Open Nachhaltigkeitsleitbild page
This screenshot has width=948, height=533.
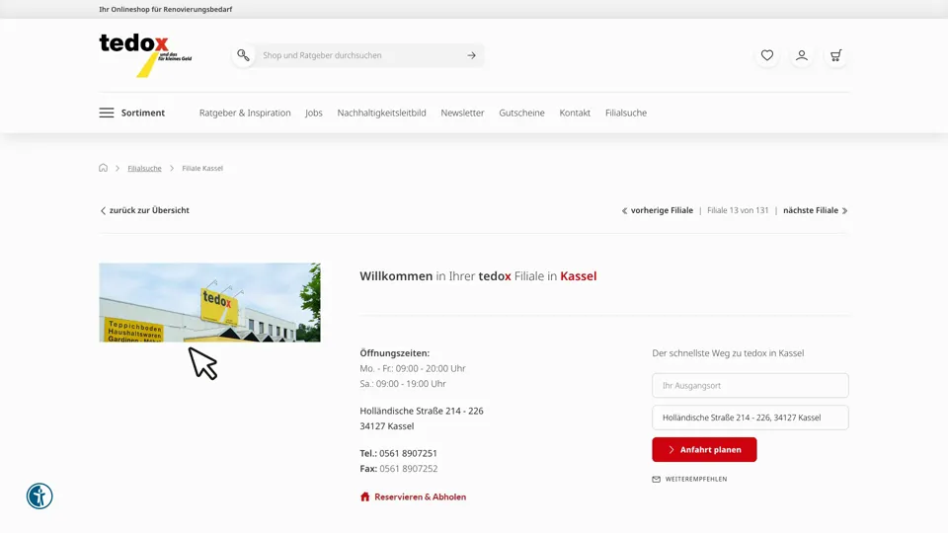pos(381,113)
